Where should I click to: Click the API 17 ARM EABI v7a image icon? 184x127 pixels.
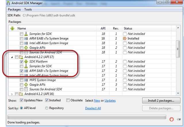coord(26,71)
